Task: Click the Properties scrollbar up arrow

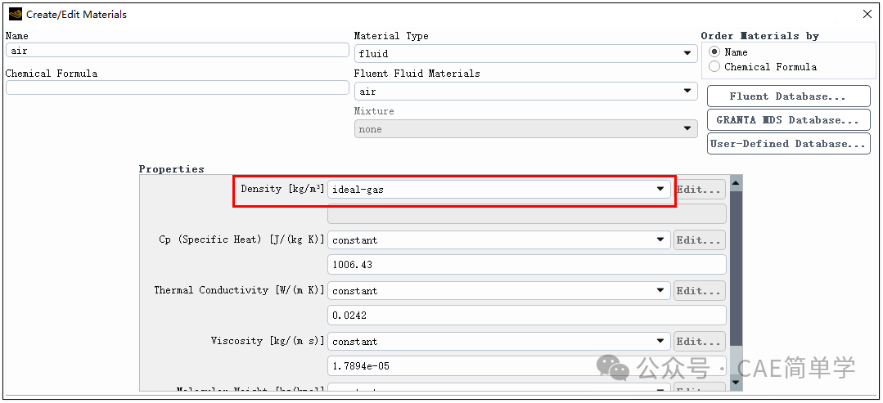Action: tap(736, 183)
